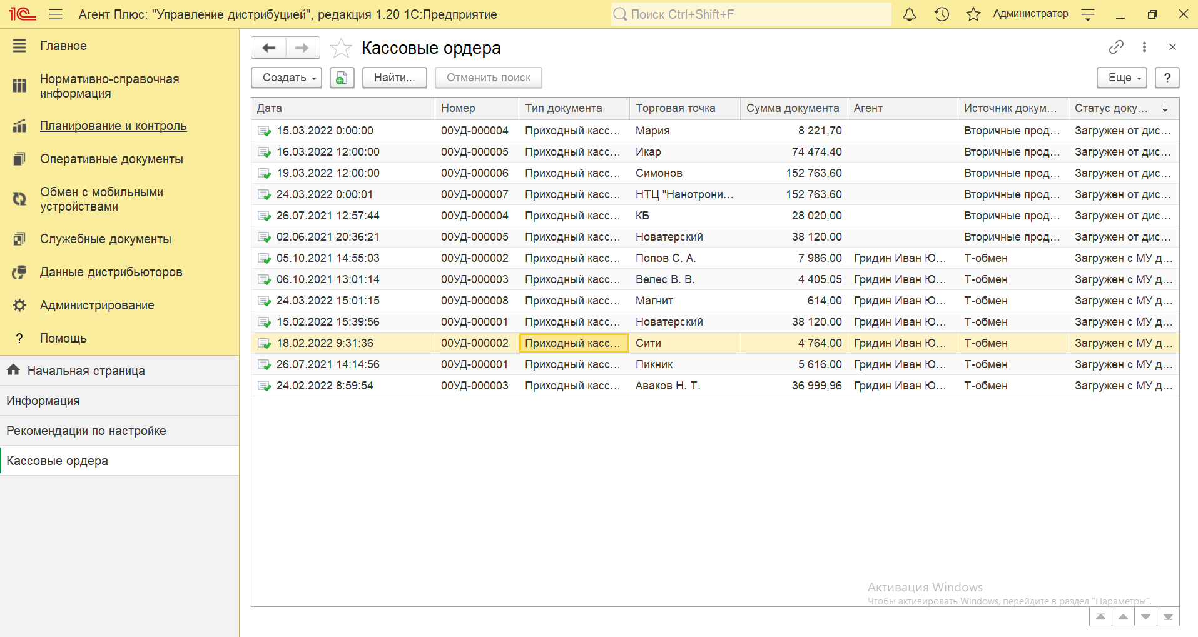
Task: Open Планирование и контроль link
Action: coord(113,126)
